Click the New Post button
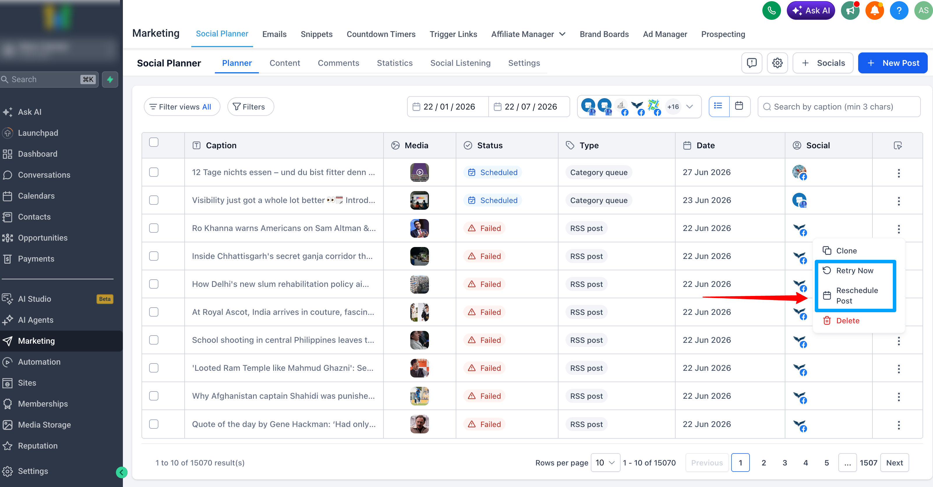The image size is (933, 487). (x=893, y=63)
